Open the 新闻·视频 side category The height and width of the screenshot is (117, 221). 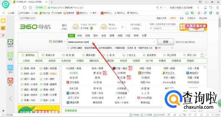[28, 68]
